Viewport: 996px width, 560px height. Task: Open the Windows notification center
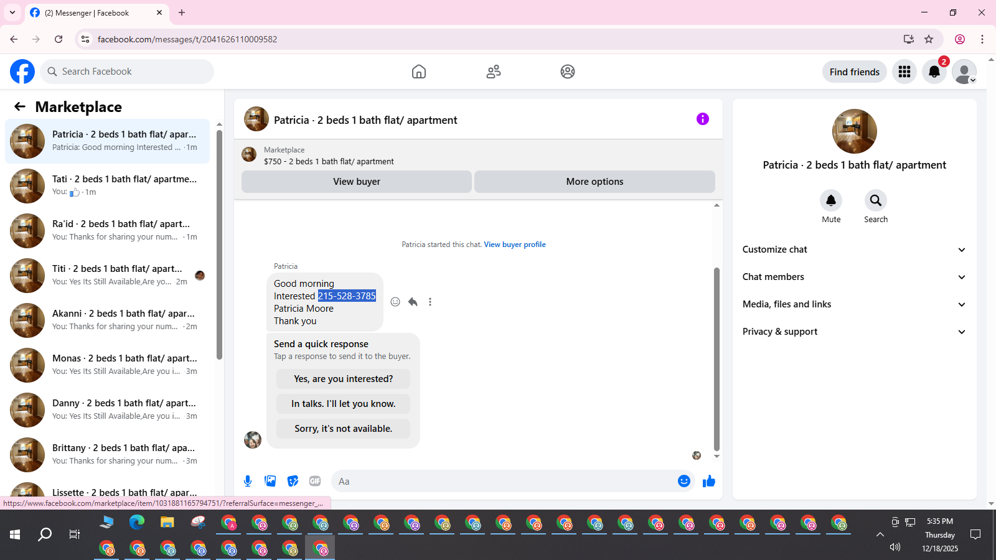[975, 534]
